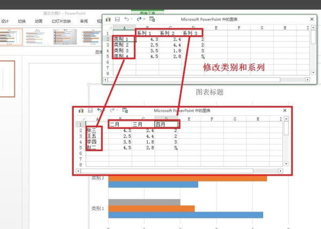The height and width of the screenshot is (229, 321).
Task: Open undo dropdown arrow in upper window
Action: tap(132, 19)
